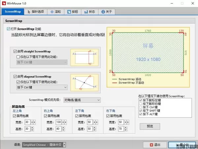Viewport: 198px width, 149px height.
Task: Toggle the 打开 ScreenWrap 功能 checkbox
Action: [x=9, y=29]
